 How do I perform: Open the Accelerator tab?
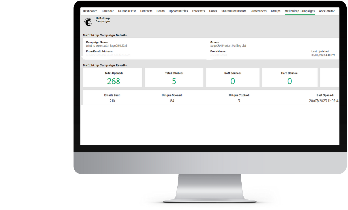point(327,11)
